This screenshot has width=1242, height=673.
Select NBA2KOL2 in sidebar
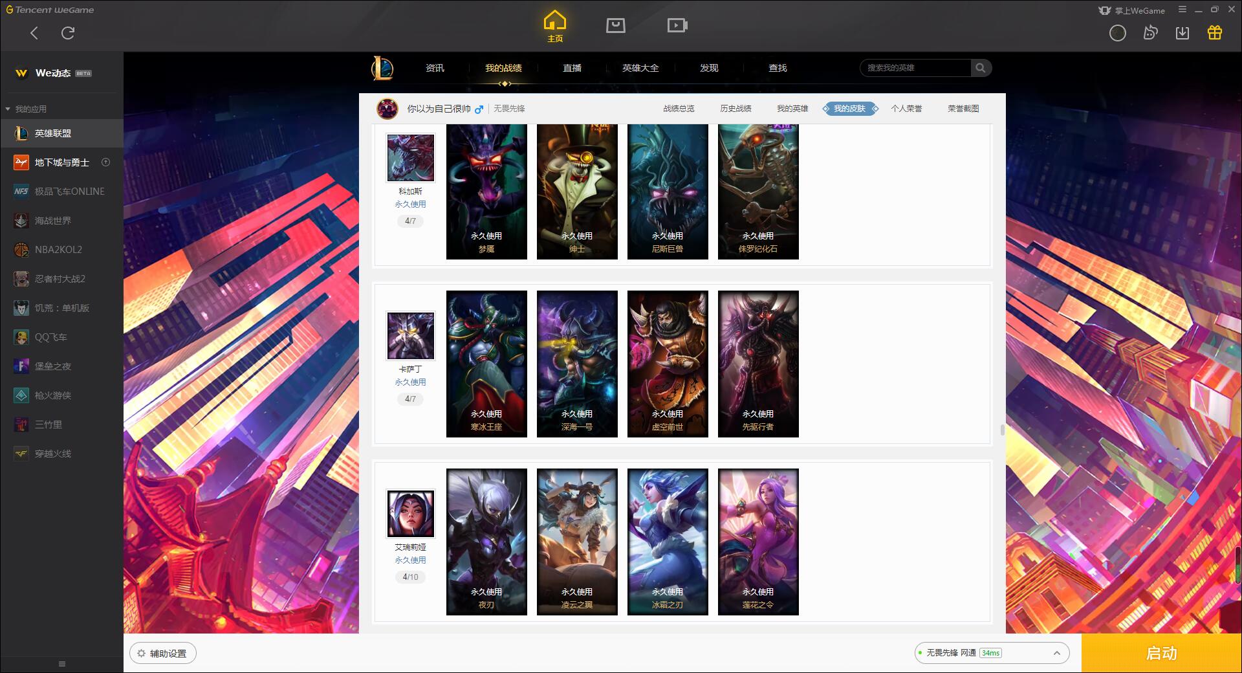point(61,250)
